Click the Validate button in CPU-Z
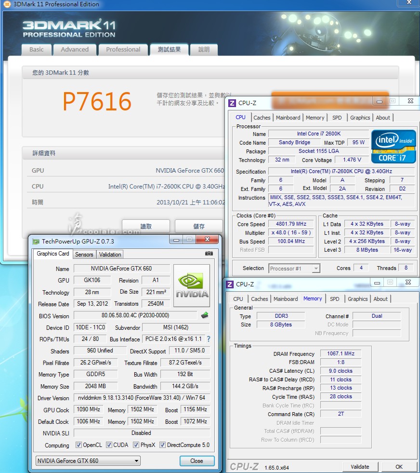This screenshot has width=420, height=473. click(360, 467)
